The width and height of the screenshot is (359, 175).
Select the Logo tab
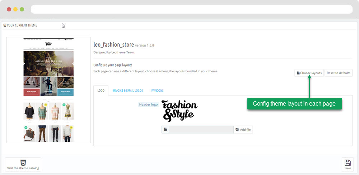pyautogui.click(x=101, y=91)
